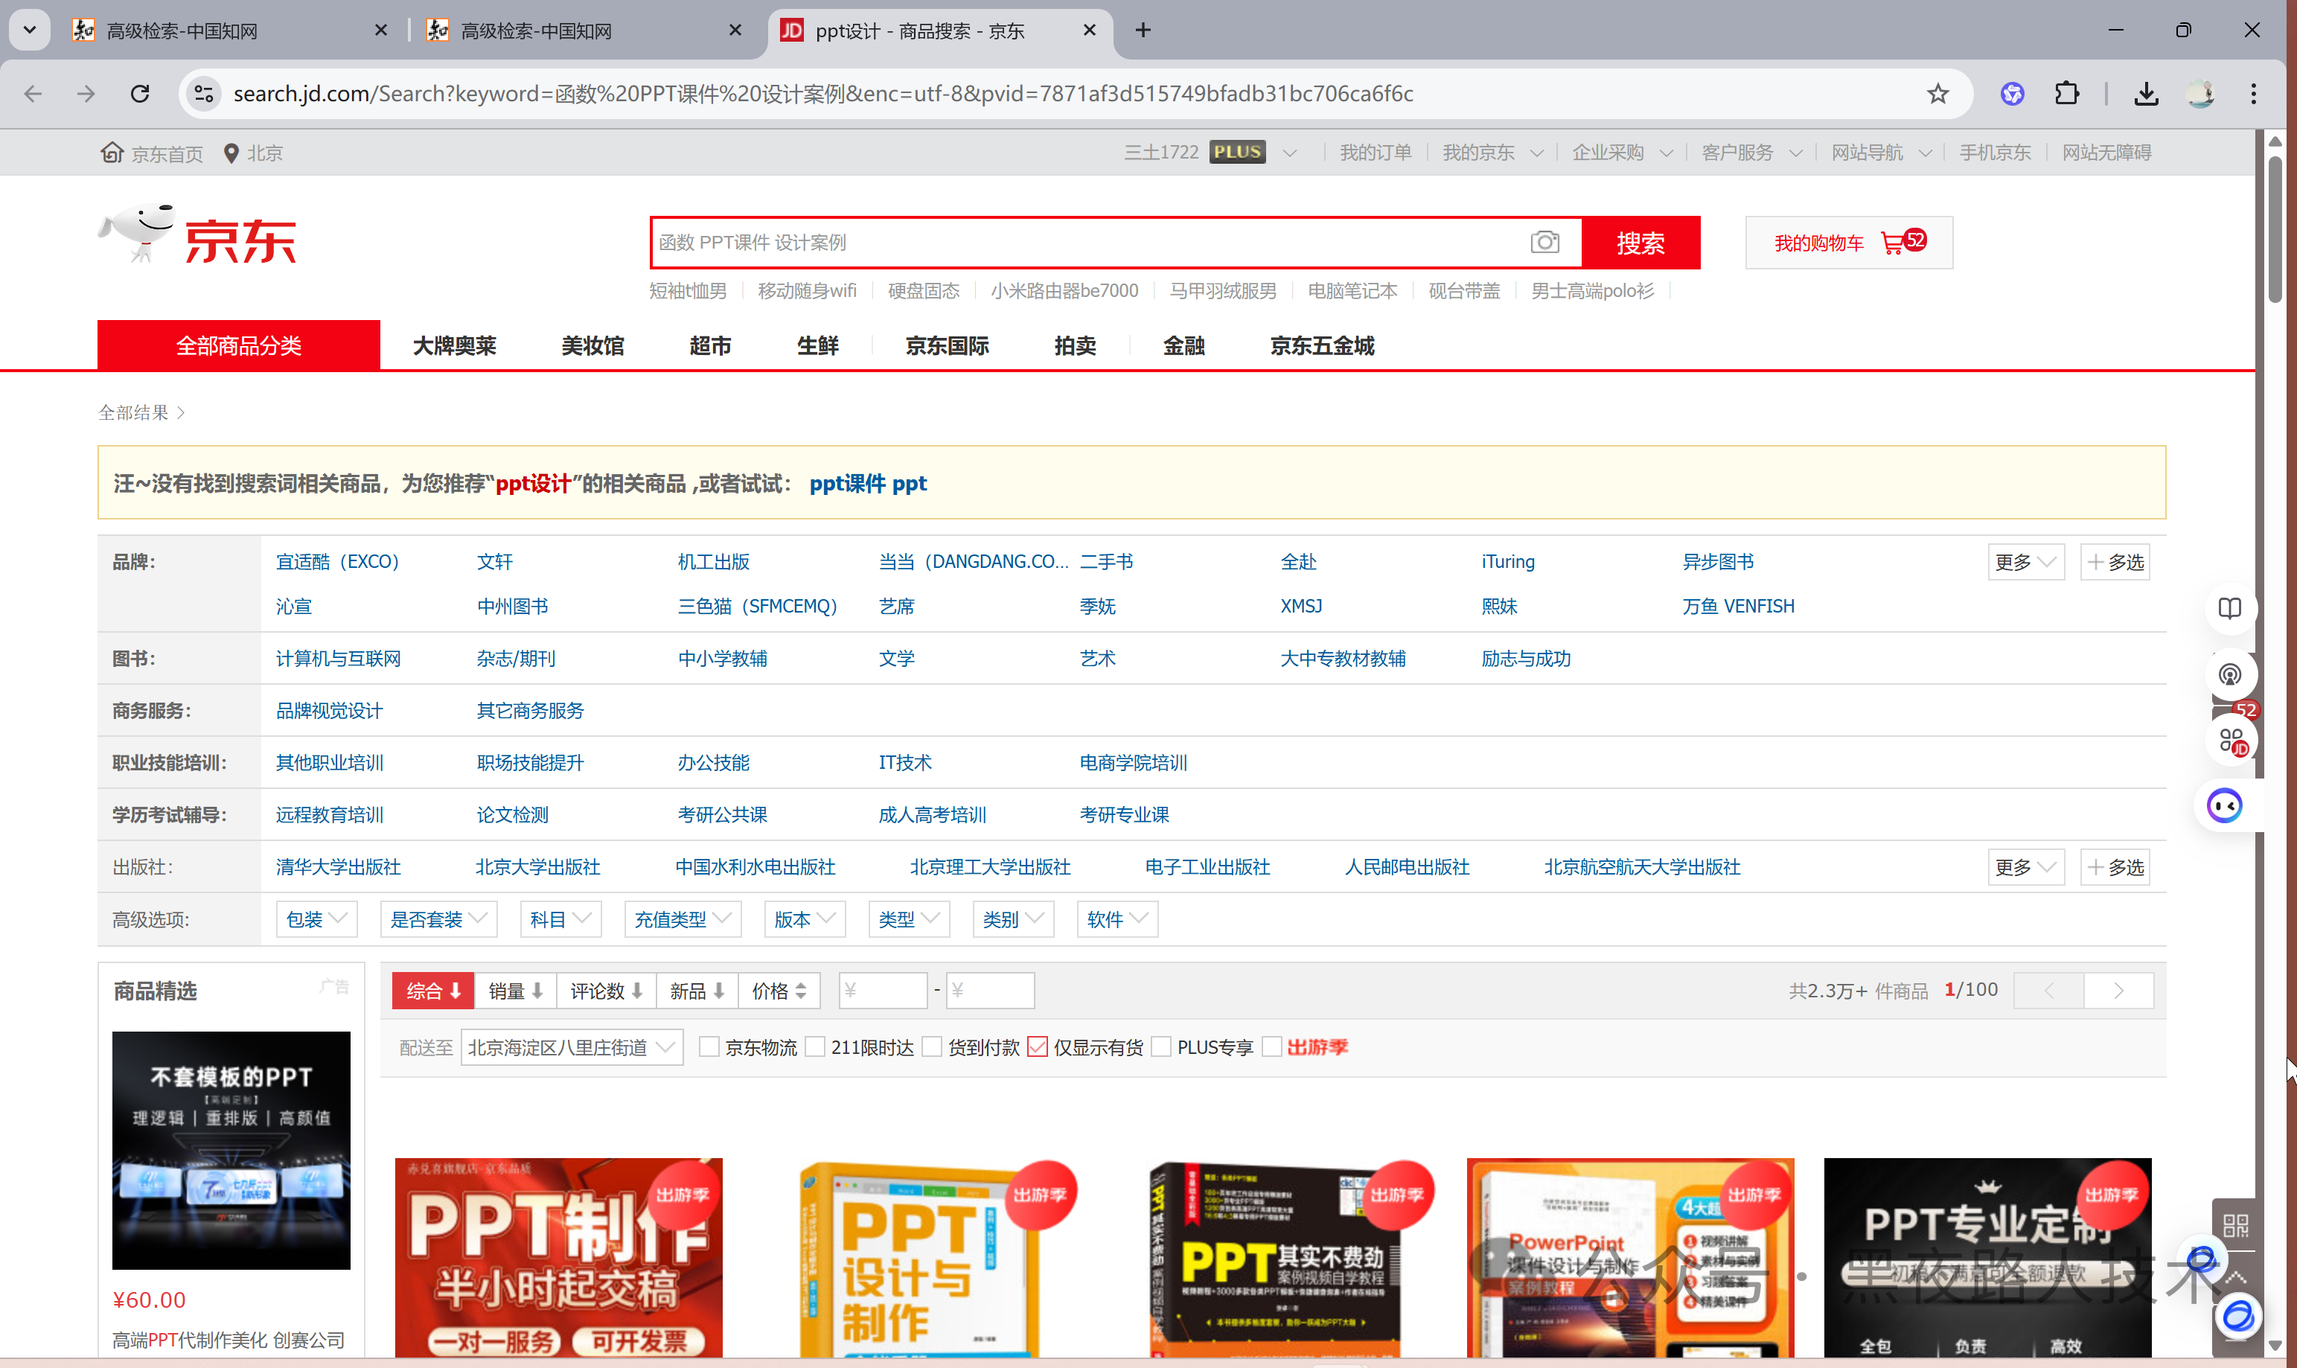Image resolution: width=2297 pixels, height=1368 pixels.
Task: Open the shopping cart icon
Action: (1892, 243)
